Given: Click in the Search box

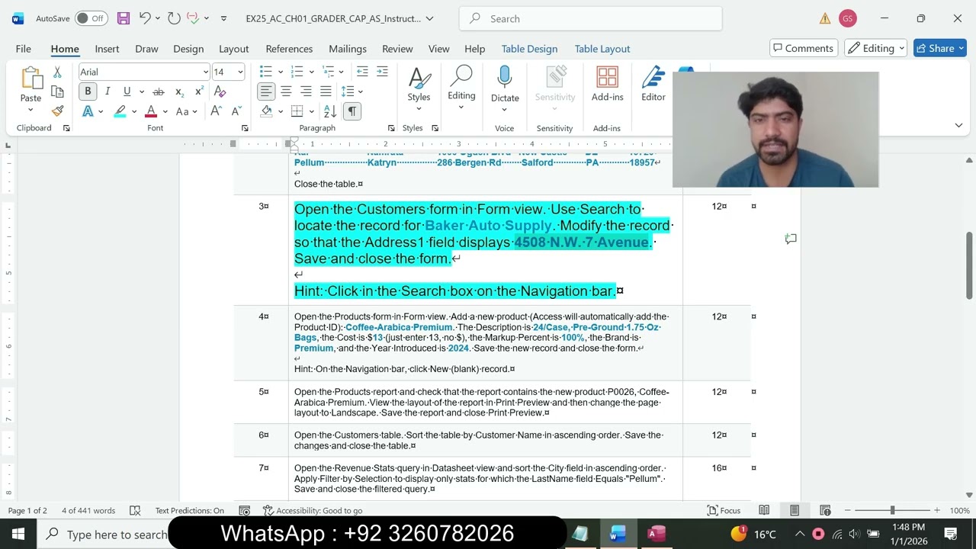Looking at the screenshot, I should pyautogui.click(x=590, y=18).
